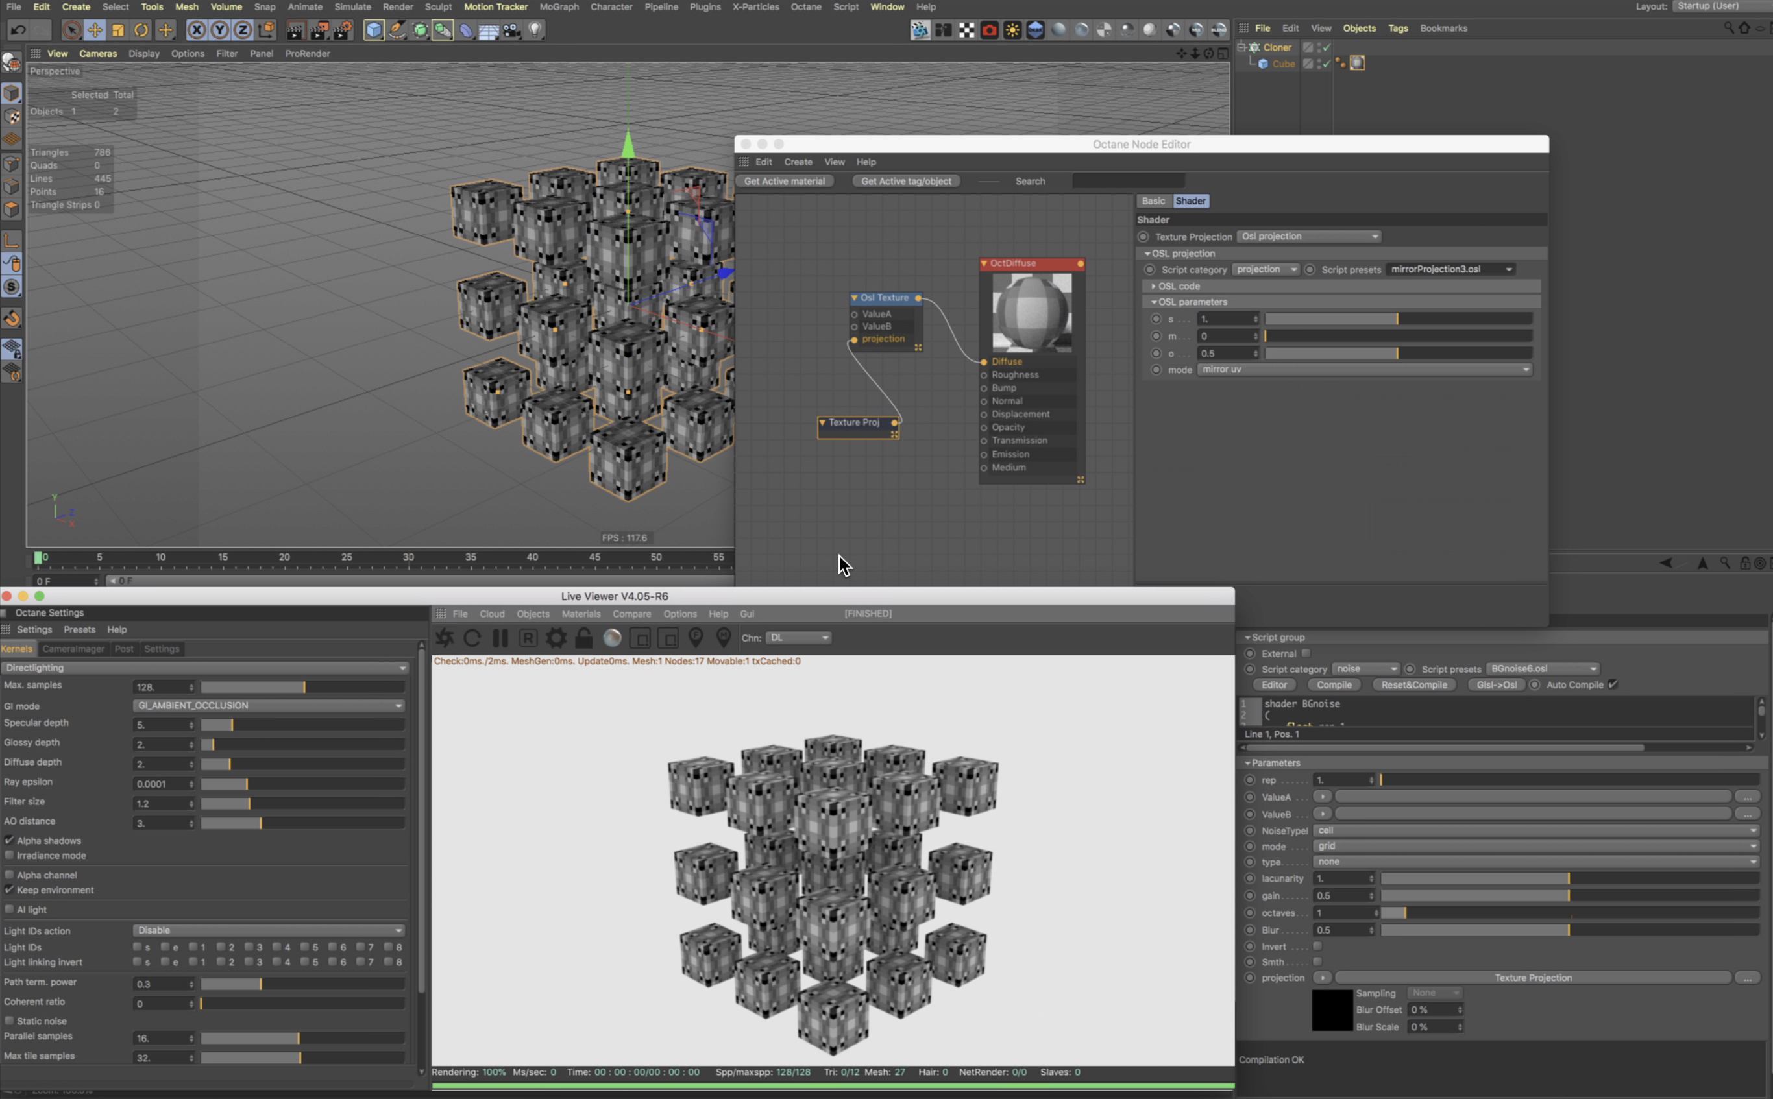Screen dimensions: 1773x1099
Task: Toggle the Auto Compile checkbox
Action: 1612,684
